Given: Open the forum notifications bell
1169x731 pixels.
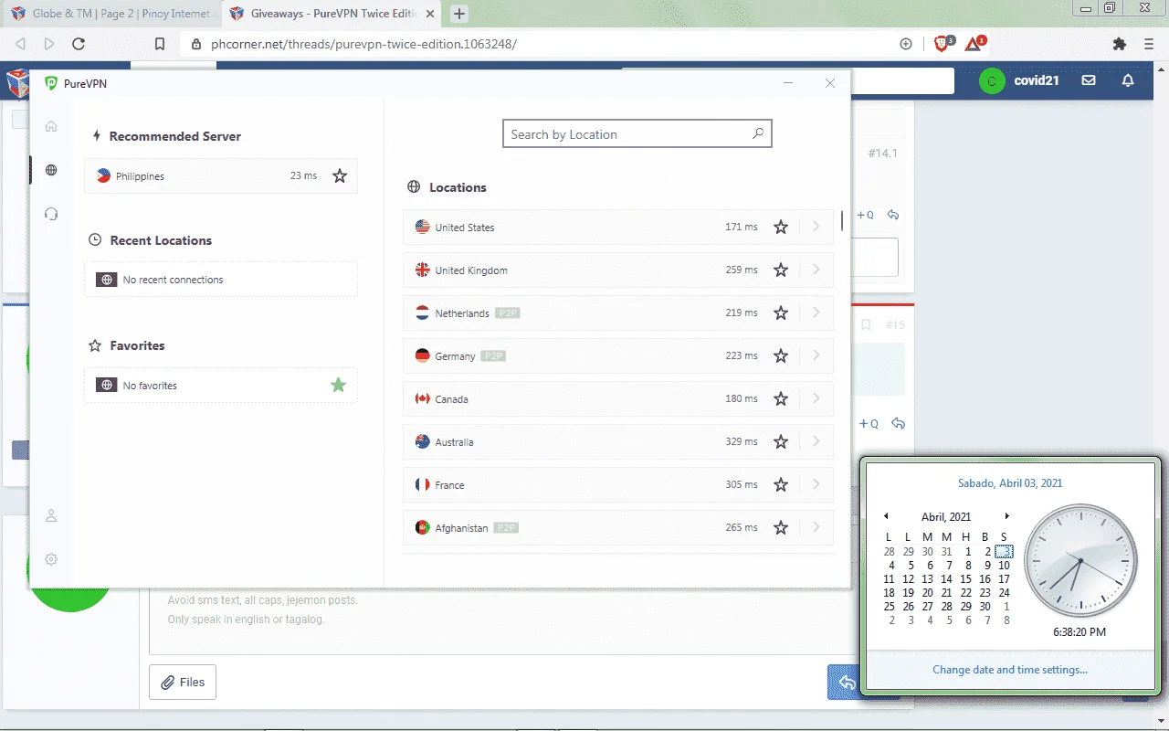Looking at the screenshot, I should 1128,80.
